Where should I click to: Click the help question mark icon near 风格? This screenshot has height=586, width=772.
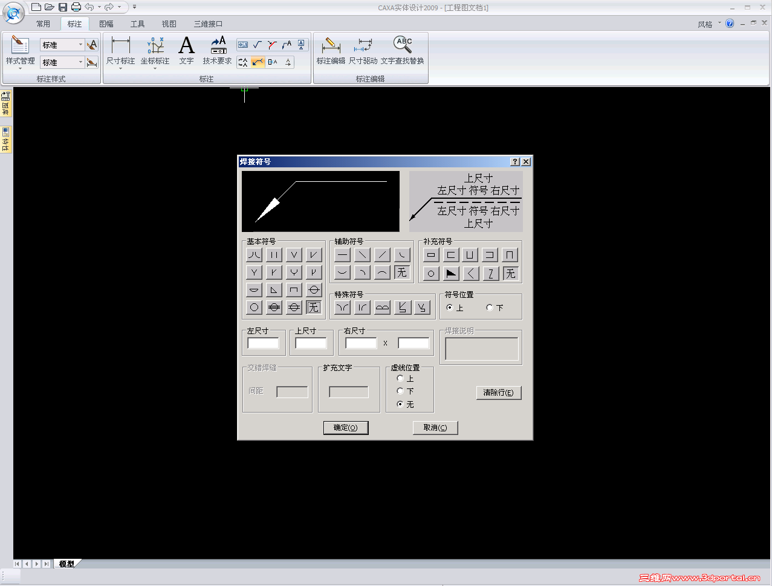(730, 24)
